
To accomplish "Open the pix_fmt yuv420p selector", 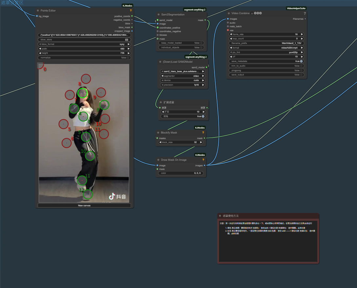I will [x=267, y=52].
